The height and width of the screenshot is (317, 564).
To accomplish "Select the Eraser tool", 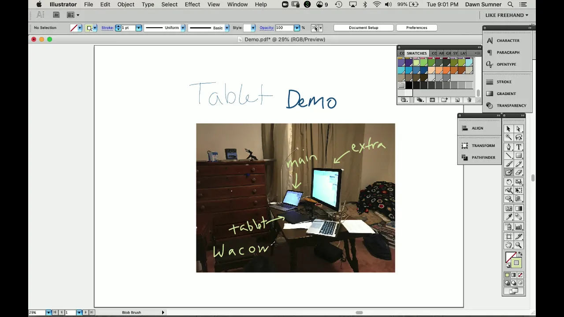I will 519,172.
